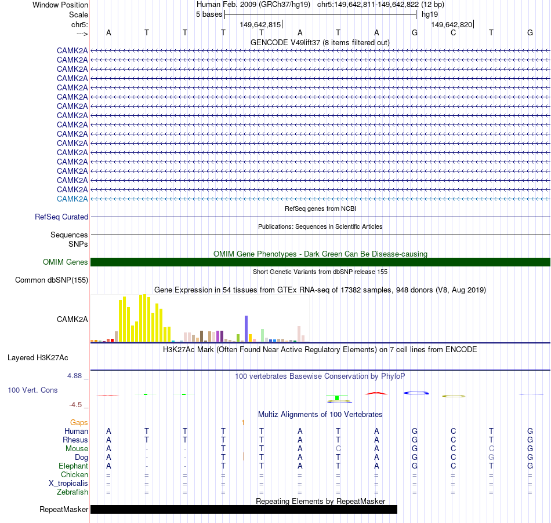Click the Chicken alignment row label
This screenshot has height=523, width=551.
coord(74,474)
